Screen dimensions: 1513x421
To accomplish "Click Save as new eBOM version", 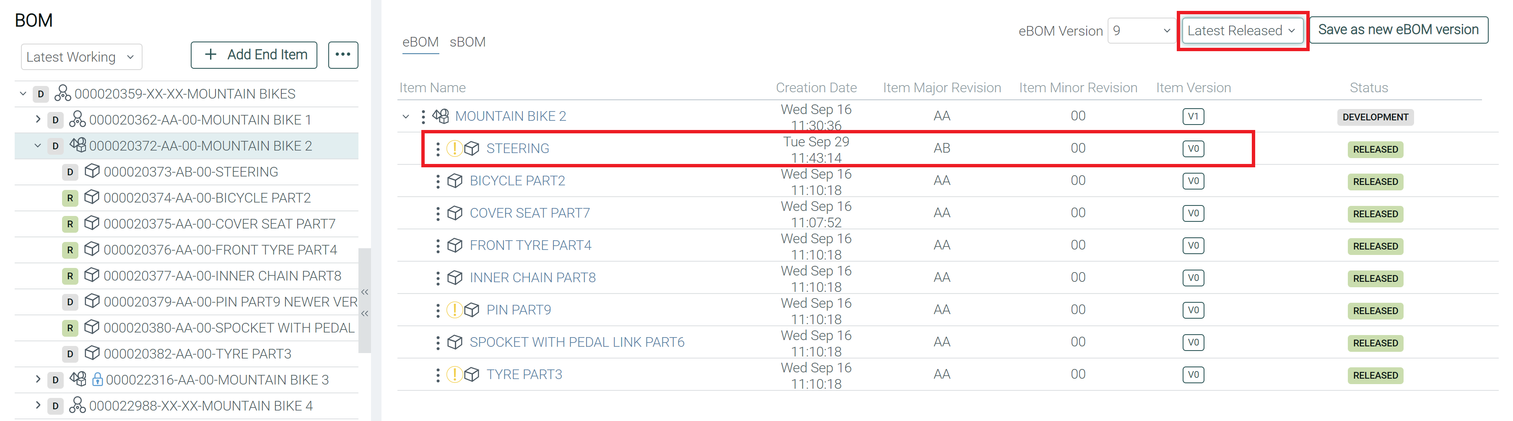I will (x=1397, y=30).
